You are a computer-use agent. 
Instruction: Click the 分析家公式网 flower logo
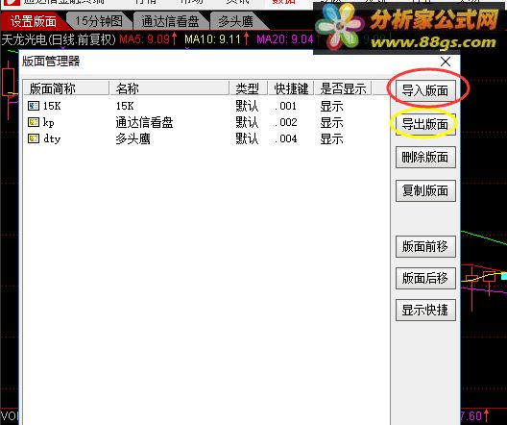click(x=340, y=28)
